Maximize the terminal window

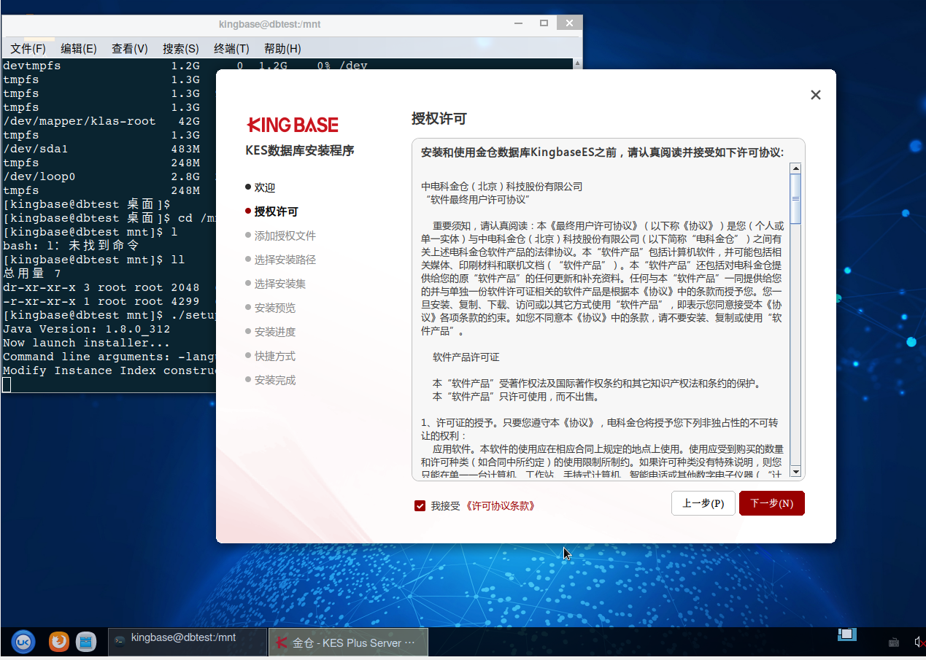pos(544,23)
